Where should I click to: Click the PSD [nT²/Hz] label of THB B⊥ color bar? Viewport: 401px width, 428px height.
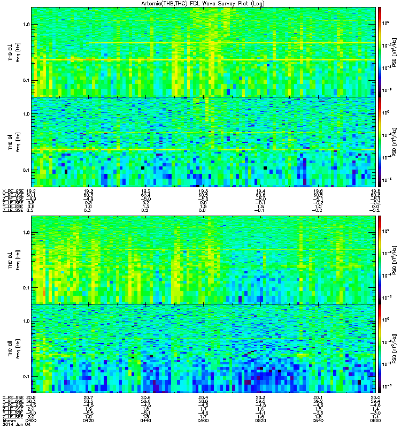click(395, 52)
